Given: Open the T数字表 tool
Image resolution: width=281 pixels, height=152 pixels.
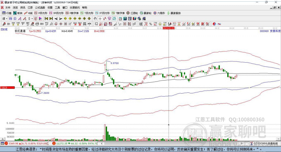Looking at the screenshot, I should [x=118, y=13].
